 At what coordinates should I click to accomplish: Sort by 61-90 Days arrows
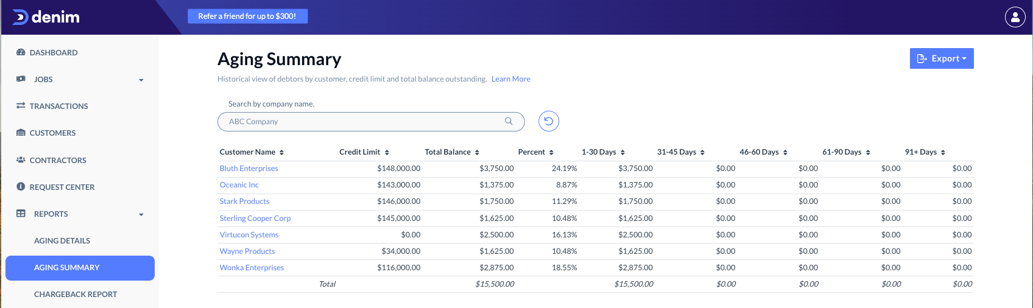(x=868, y=152)
